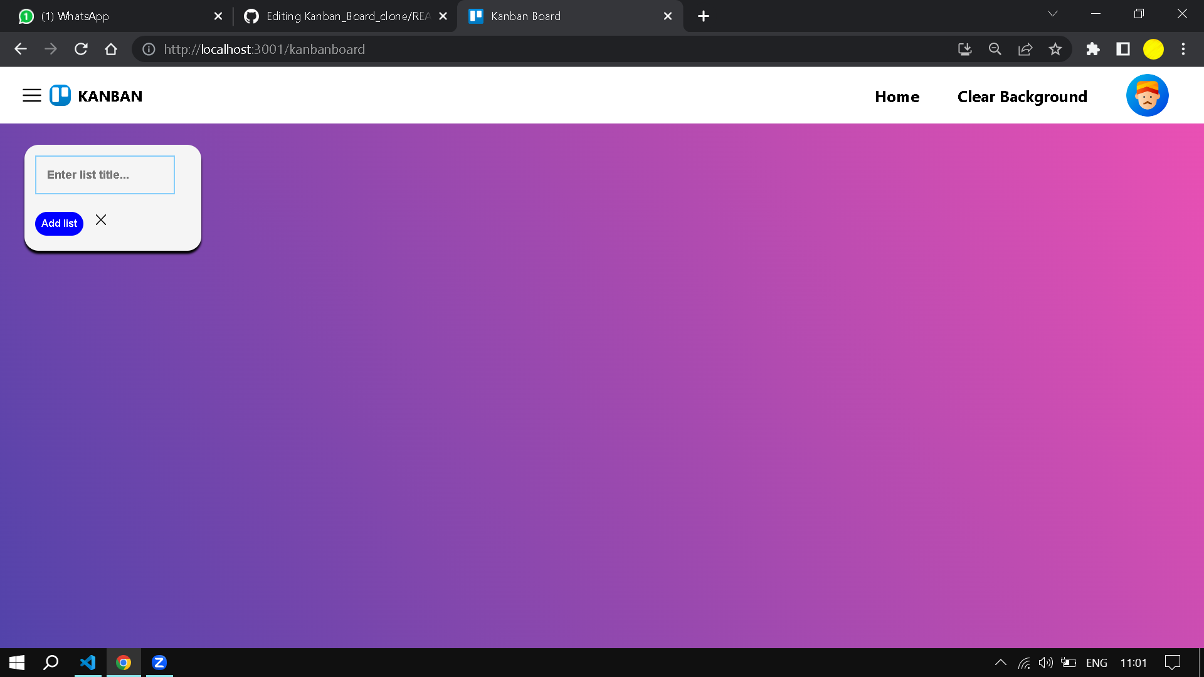Screen dimensions: 1204x677
Task: Open the browser extensions puzzle icon
Action: (x=1093, y=49)
